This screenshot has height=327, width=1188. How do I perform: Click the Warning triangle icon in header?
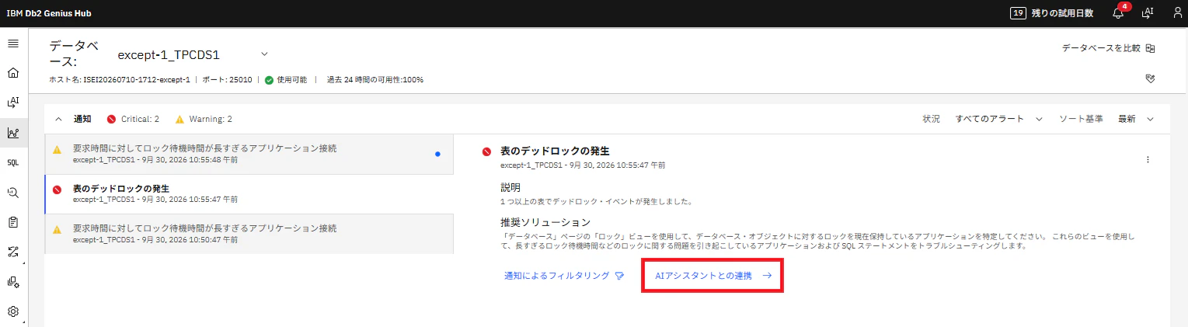pos(179,119)
